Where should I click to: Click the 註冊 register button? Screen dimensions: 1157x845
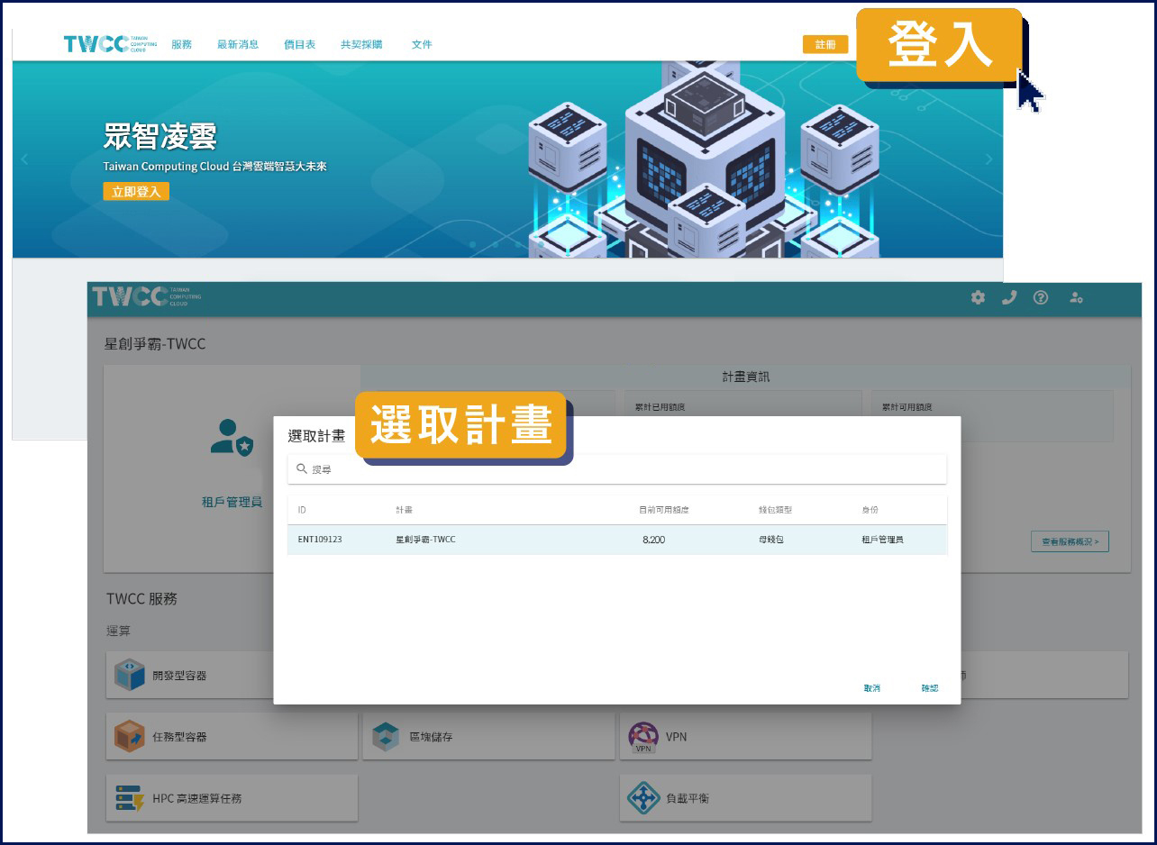pyautogui.click(x=825, y=44)
